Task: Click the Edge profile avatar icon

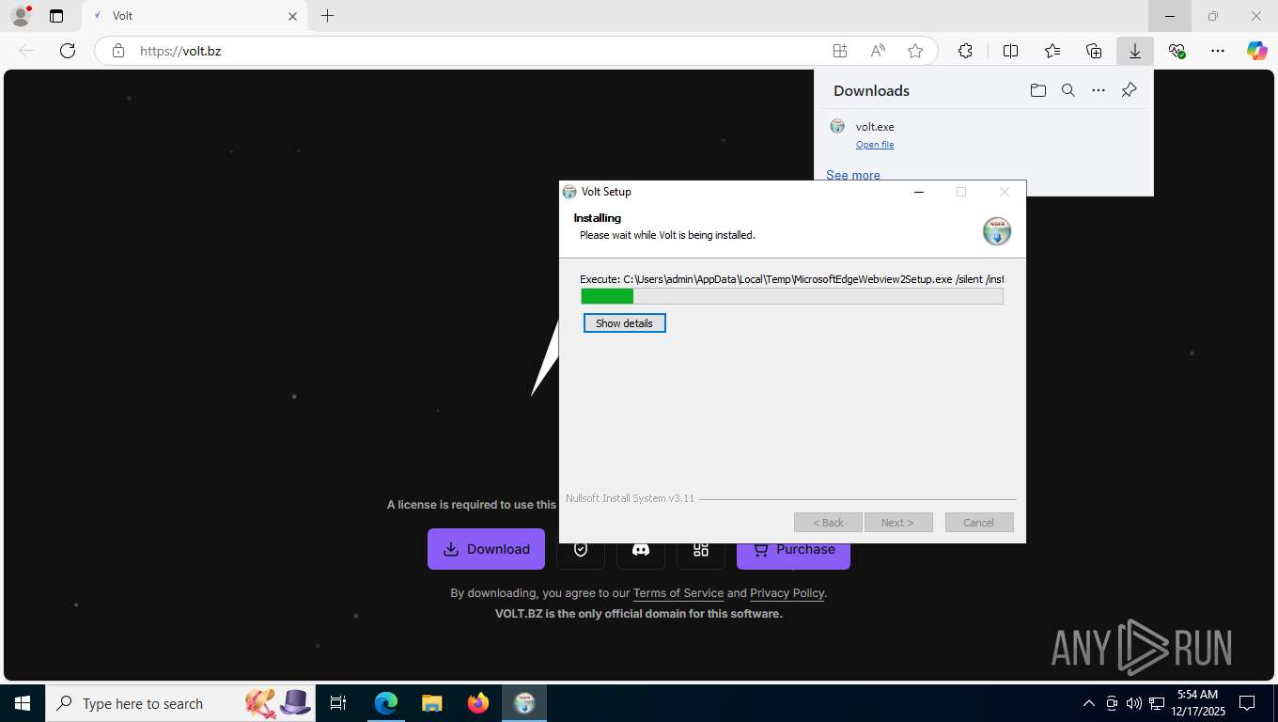Action: point(21,16)
